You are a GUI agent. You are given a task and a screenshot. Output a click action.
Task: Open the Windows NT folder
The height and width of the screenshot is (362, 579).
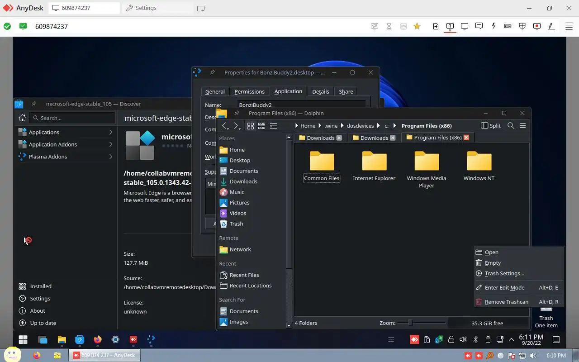tap(479, 167)
